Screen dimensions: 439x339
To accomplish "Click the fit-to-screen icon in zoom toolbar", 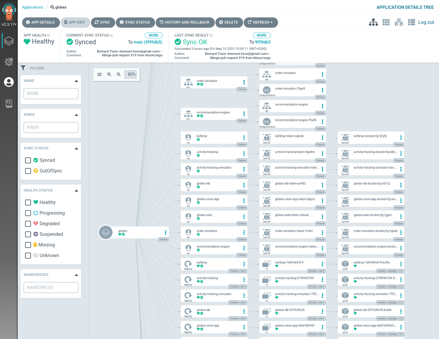I will [x=100, y=75].
